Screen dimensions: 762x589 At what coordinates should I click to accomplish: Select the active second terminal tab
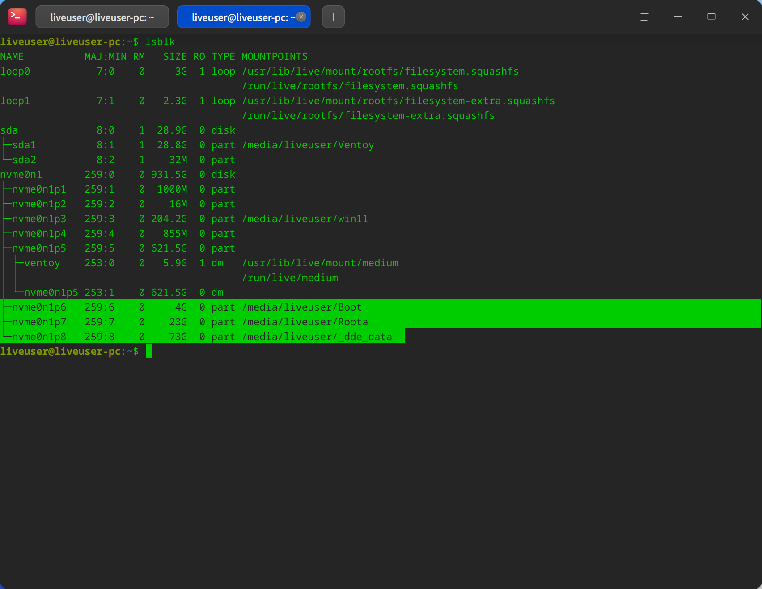(244, 17)
